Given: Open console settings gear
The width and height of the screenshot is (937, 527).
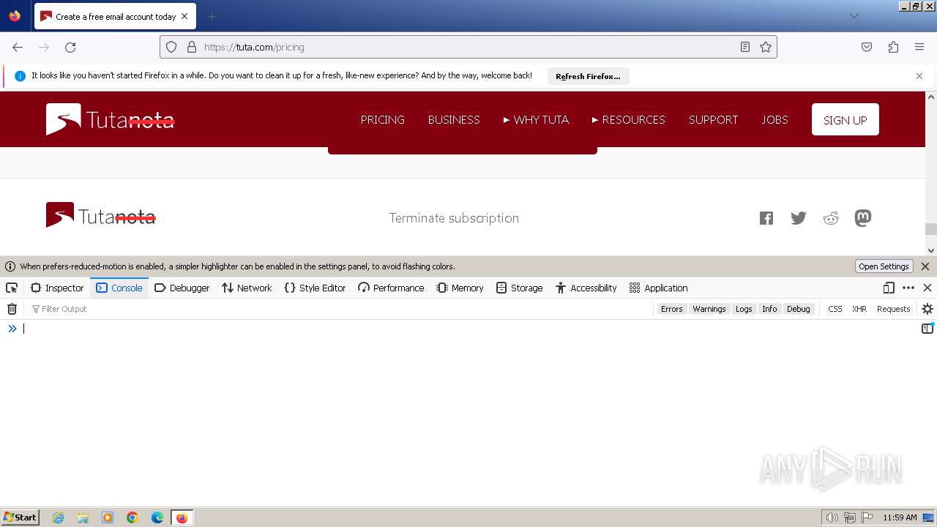Looking at the screenshot, I should point(927,309).
